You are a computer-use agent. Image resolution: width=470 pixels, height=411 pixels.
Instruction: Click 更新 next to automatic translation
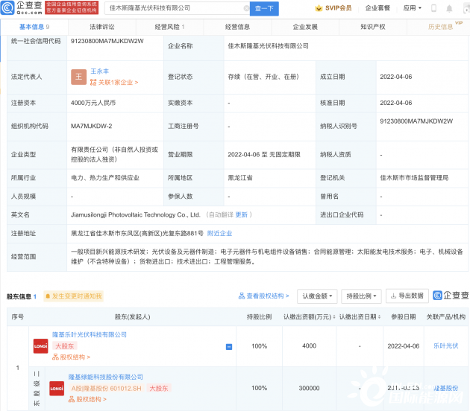pos(241,214)
